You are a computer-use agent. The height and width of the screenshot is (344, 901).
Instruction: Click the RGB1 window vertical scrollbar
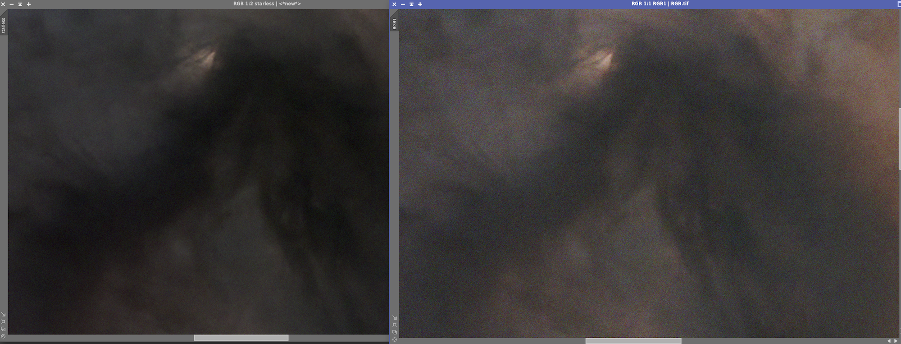point(899,139)
